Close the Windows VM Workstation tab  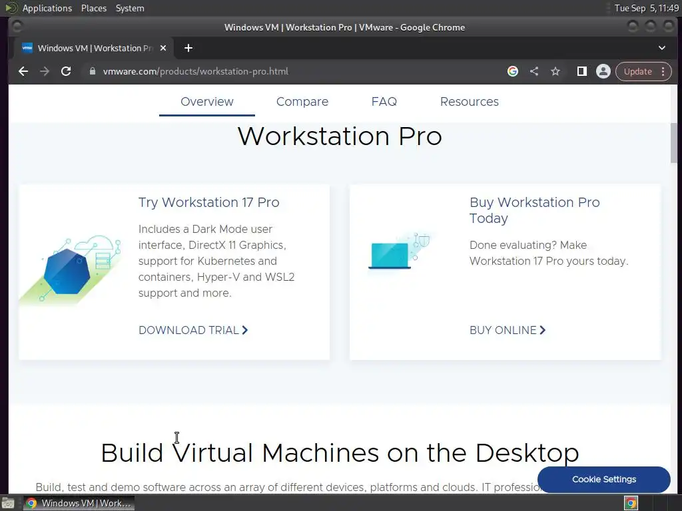(163, 48)
